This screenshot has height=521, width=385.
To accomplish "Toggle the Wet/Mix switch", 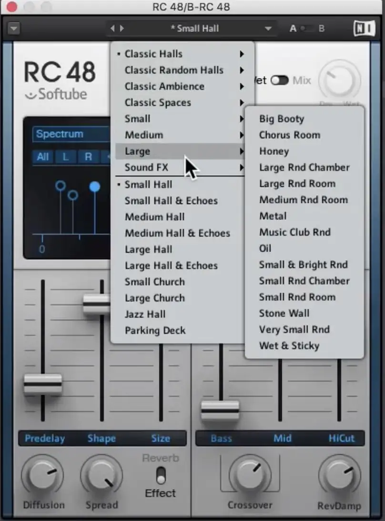I will [x=280, y=80].
